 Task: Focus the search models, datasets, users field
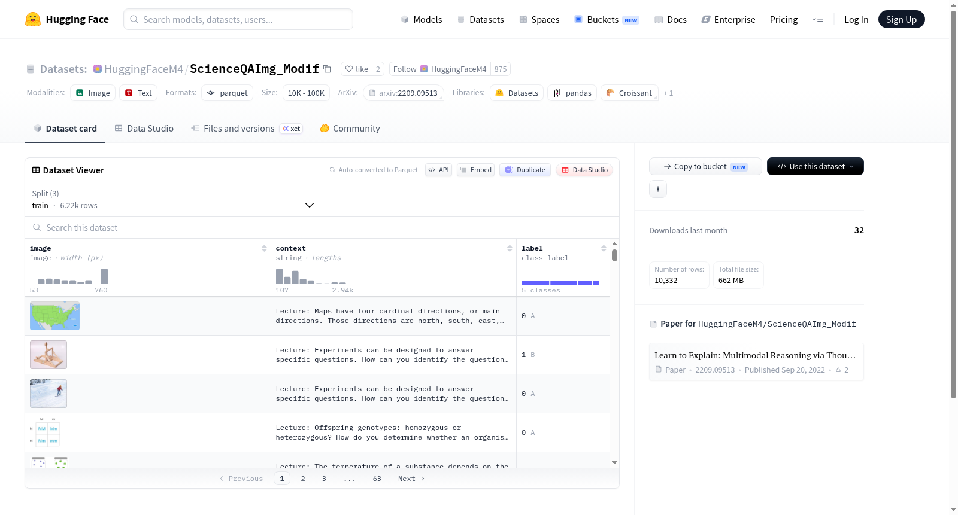(x=238, y=19)
